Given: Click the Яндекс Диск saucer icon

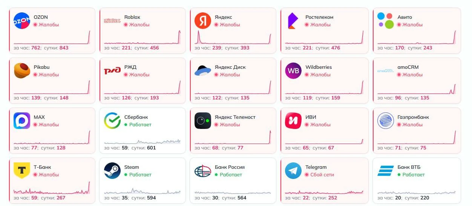Looking at the screenshot, I should pos(203,71).
